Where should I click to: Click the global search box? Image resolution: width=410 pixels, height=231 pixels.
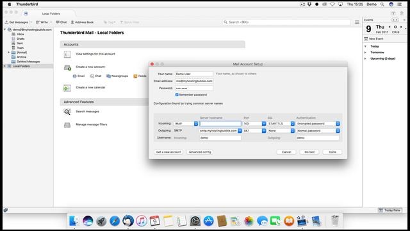(287, 22)
